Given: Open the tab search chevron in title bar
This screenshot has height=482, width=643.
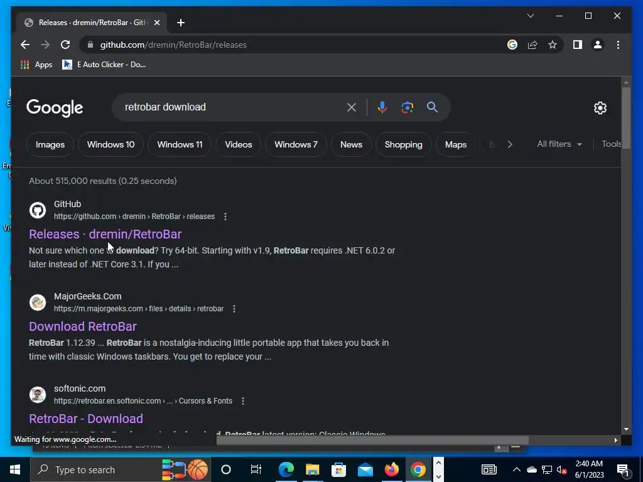Looking at the screenshot, I should coord(530,16).
